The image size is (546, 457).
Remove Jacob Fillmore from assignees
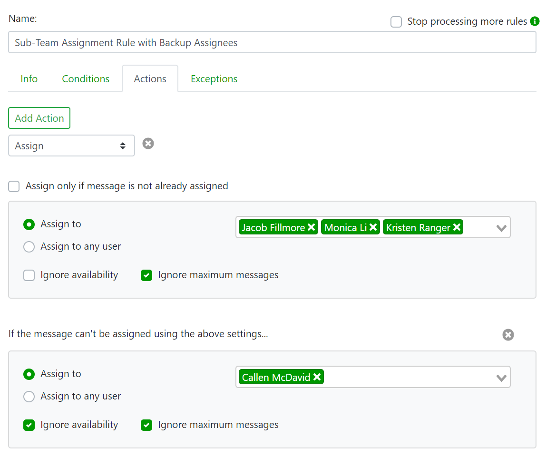(x=311, y=228)
